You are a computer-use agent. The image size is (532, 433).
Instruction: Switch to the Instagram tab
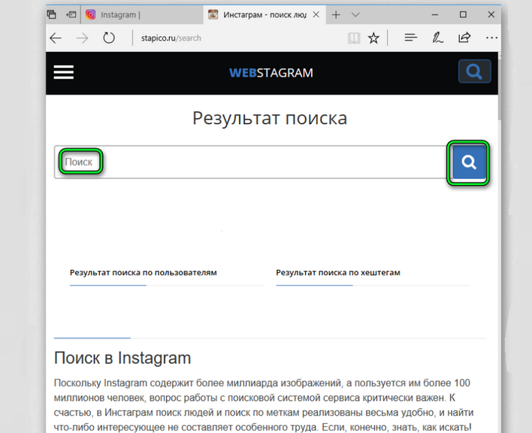pyautogui.click(x=142, y=15)
